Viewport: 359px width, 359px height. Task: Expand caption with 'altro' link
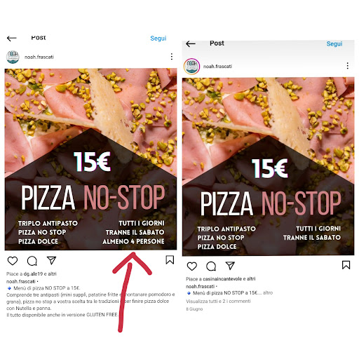[x=268, y=292]
